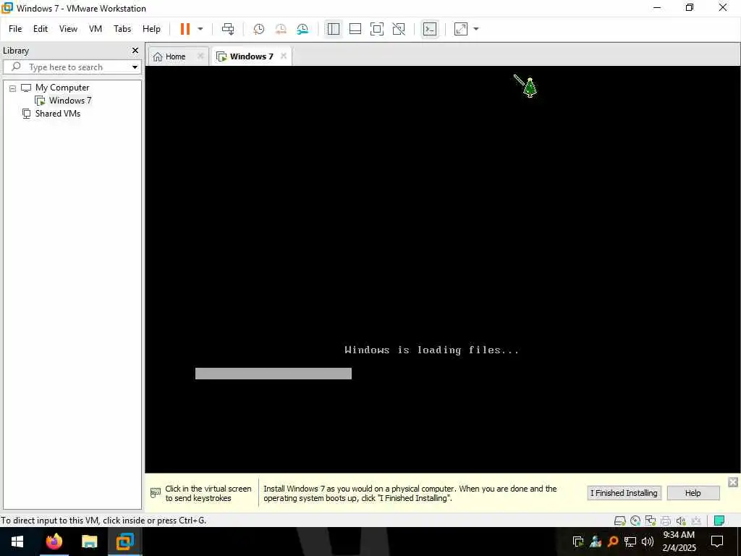
Task: Click the printer device status icon
Action: coord(666,521)
